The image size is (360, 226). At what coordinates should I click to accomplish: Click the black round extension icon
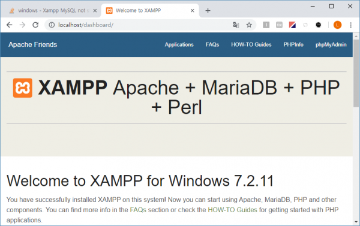[x=318, y=25]
